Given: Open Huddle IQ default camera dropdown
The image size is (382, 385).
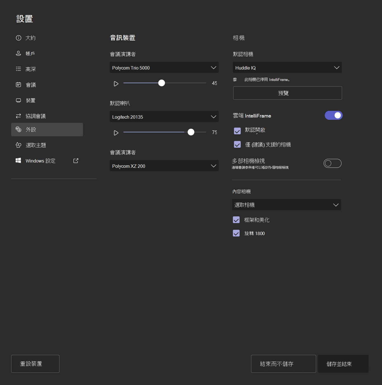Looking at the screenshot, I should pos(287,67).
